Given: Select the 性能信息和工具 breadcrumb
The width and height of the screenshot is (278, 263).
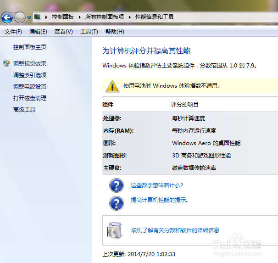Looking at the screenshot, I should pos(155,17).
